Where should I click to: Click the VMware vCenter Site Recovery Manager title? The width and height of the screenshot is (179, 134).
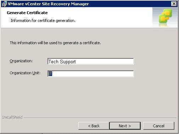pos(48,4)
